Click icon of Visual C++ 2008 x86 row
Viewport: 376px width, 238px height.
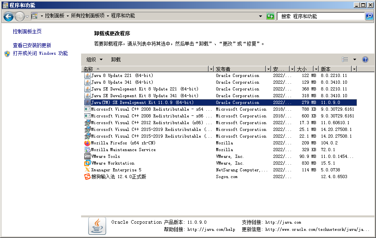tap(87, 116)
